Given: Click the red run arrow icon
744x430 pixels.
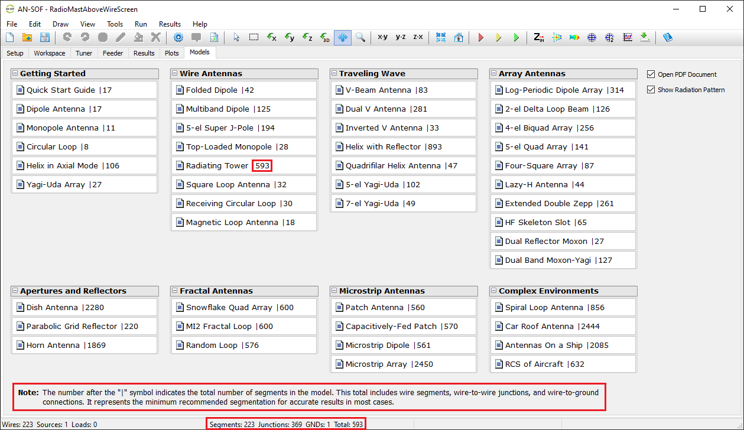Looking at the screenshot, I should pyautogui.click(x=481, y=37).
